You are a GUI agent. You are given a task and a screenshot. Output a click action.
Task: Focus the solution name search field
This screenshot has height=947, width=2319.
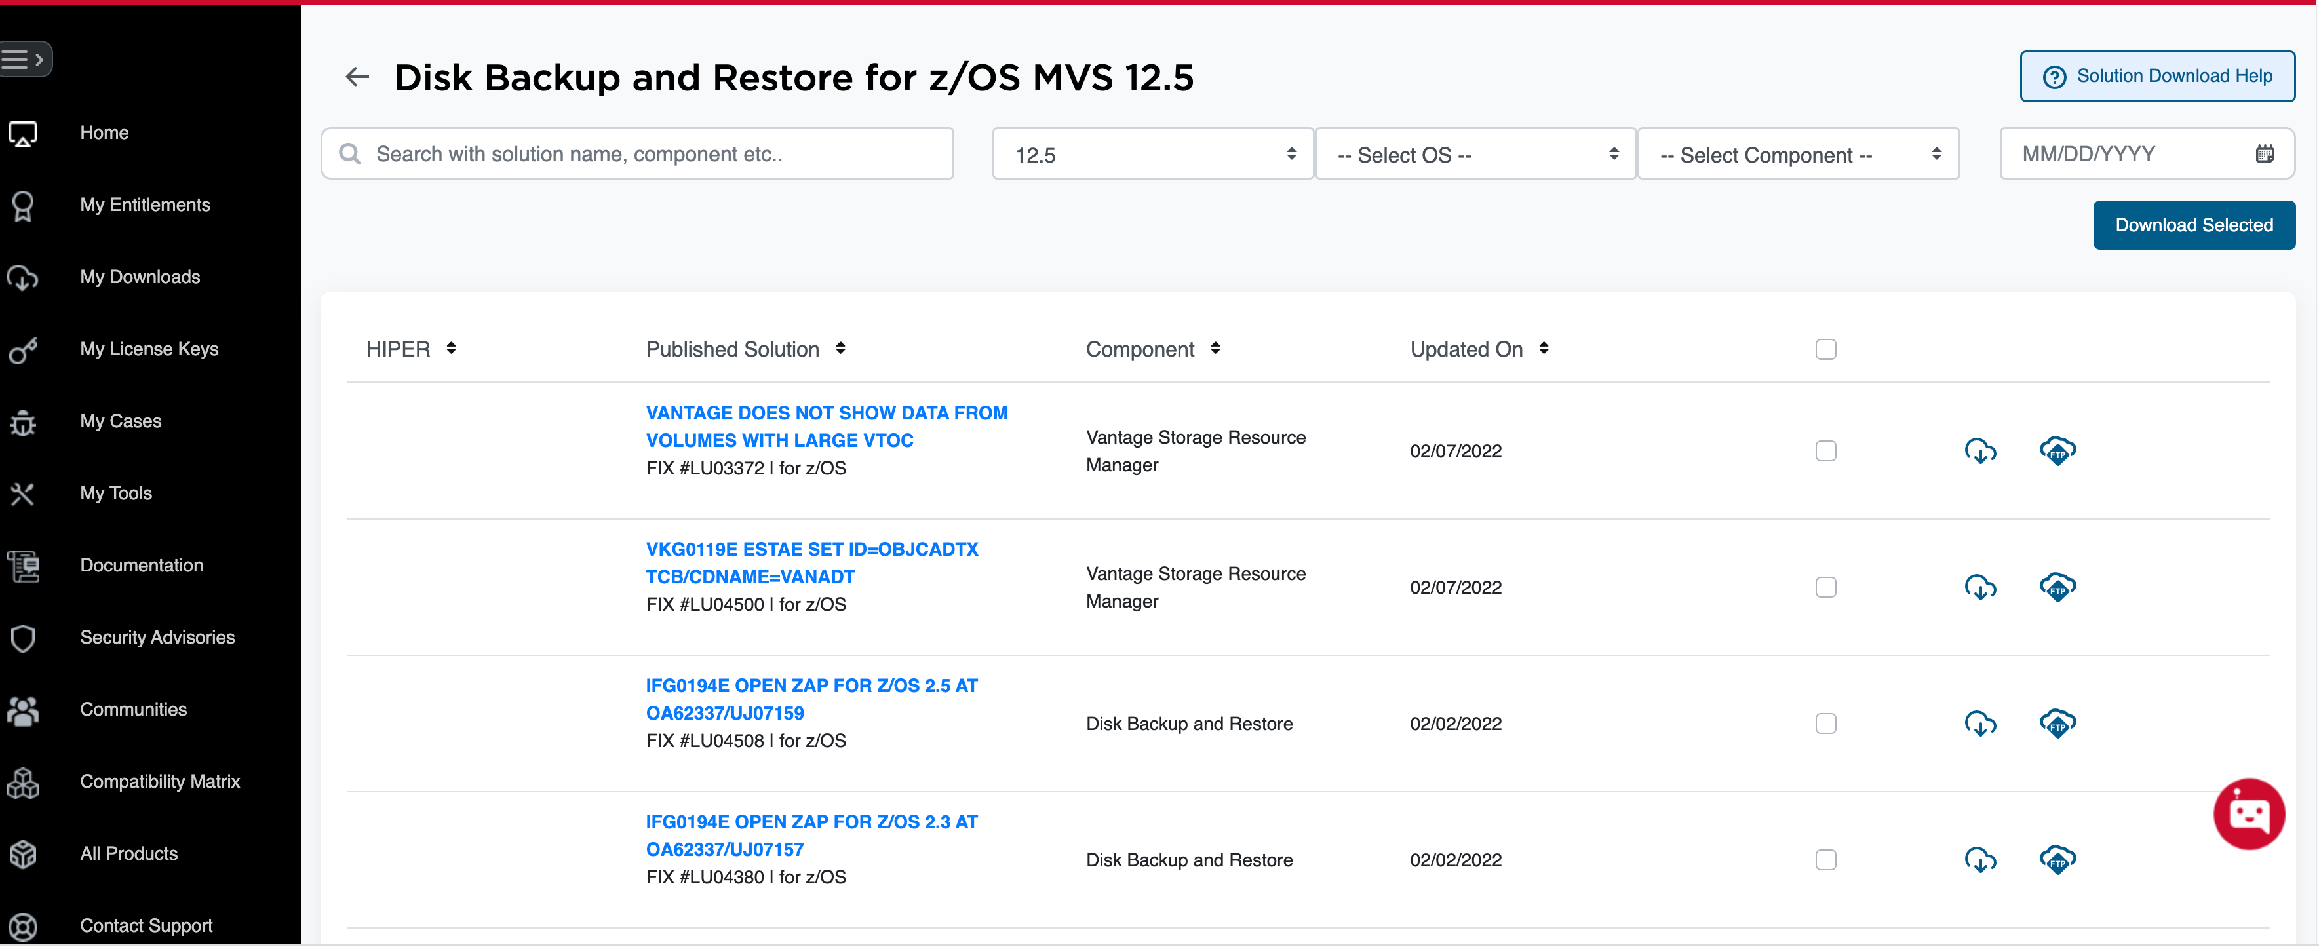(x=637, y=154)
